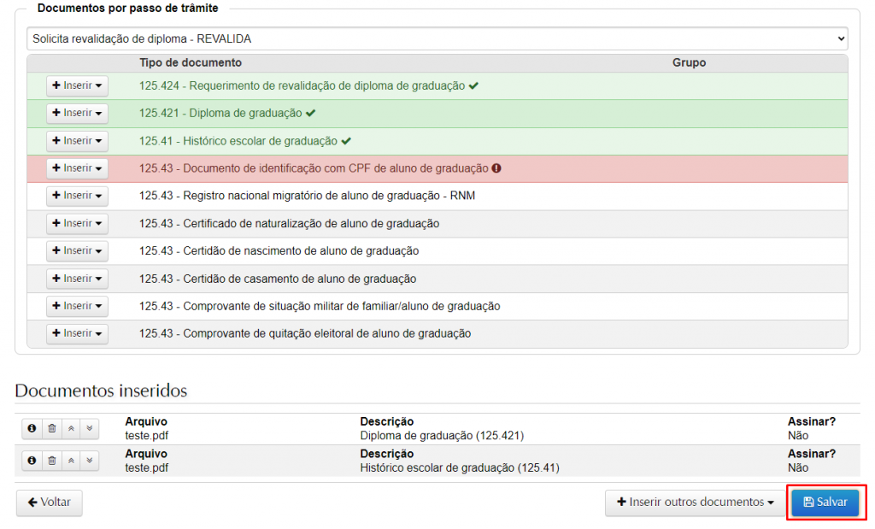Click the Certificado de naturalização document type text

pyautogui.click(x=289, y=224)
